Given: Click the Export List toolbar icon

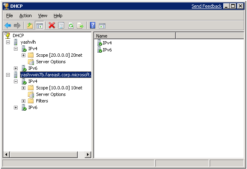Looking at the screenshot, I should coord(80,26).
